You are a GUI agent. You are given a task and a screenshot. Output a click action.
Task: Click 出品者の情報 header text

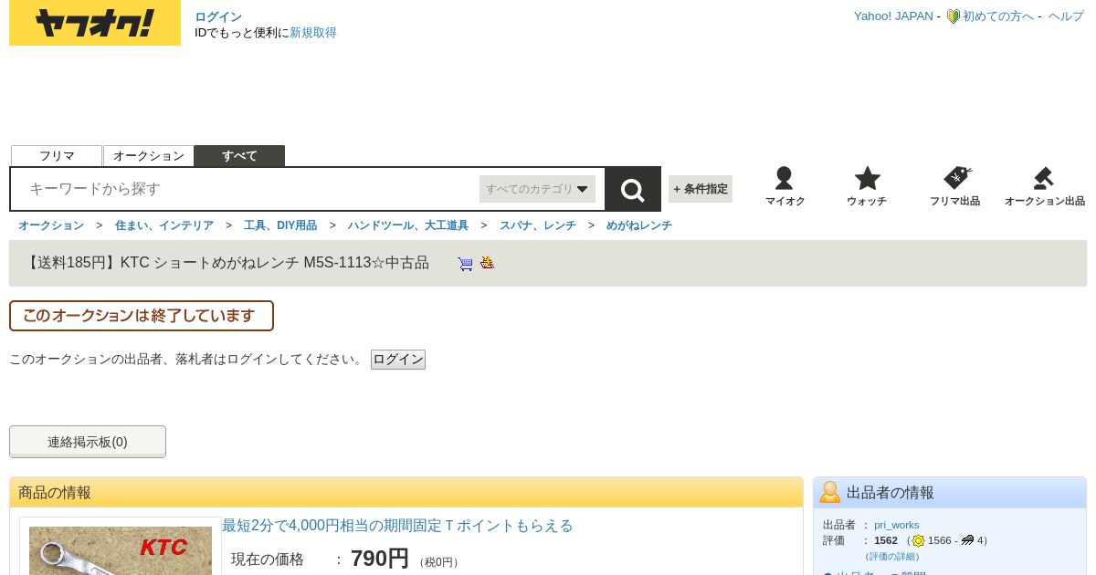pos(890,493)
